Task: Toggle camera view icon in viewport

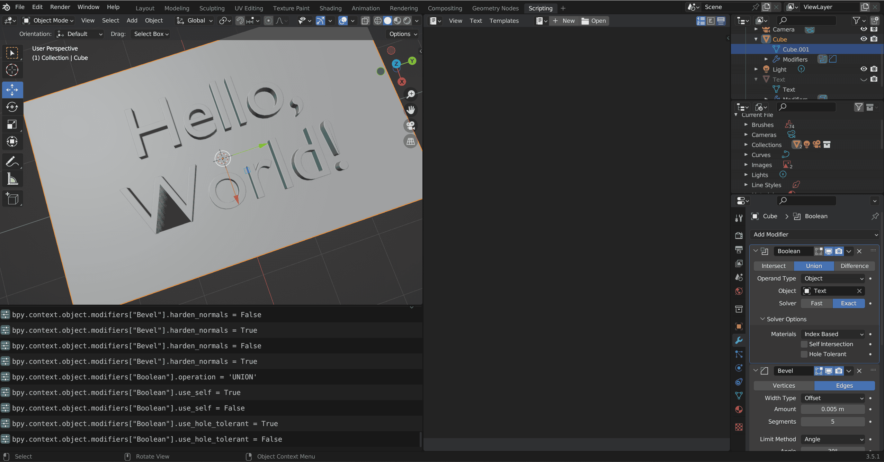Action: pyautogui.click(x=411, y=126)
